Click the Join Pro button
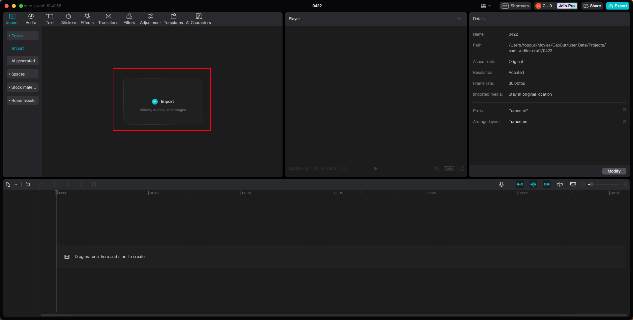633x320 pixels. pyautogui.click(x=567, y=6)
